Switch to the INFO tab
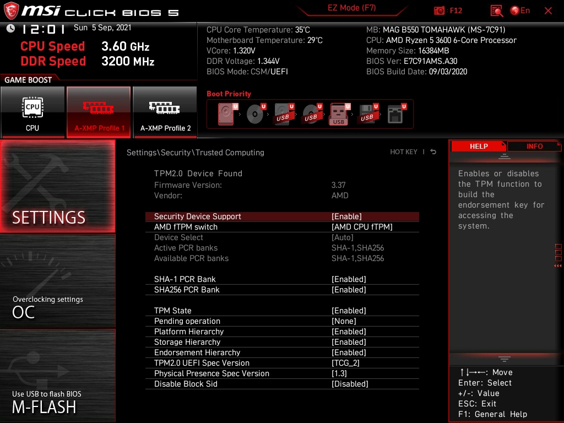 [x=534, y=147]
